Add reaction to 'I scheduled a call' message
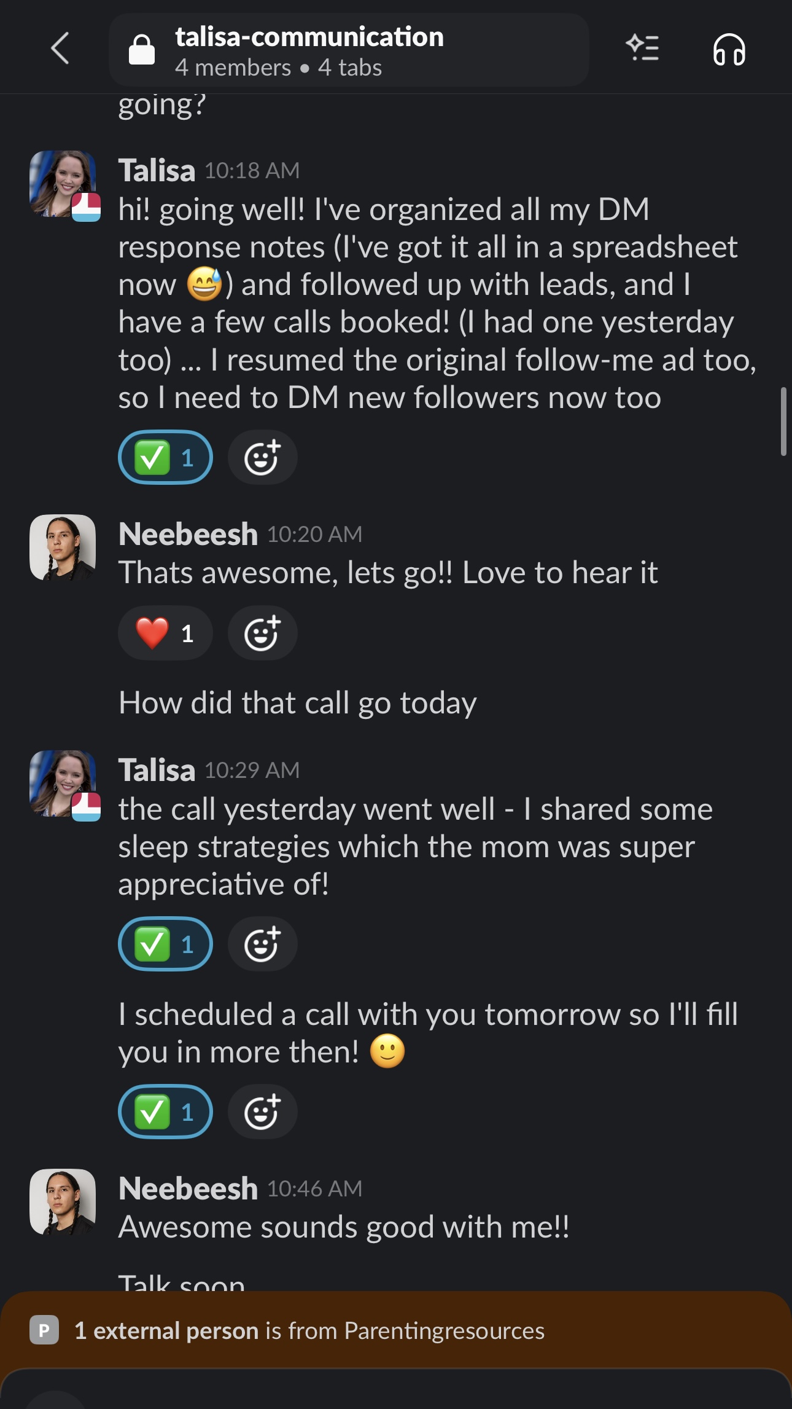 262,1112
